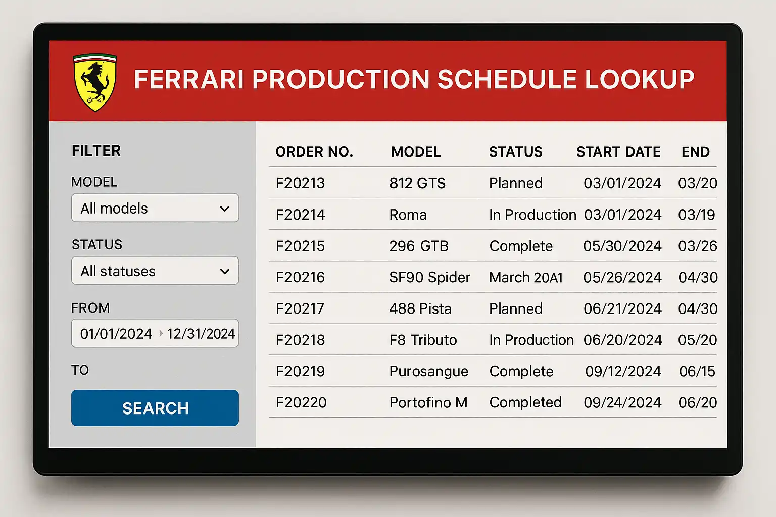Click the START DATE column header
776x517 pixels.
618,152
